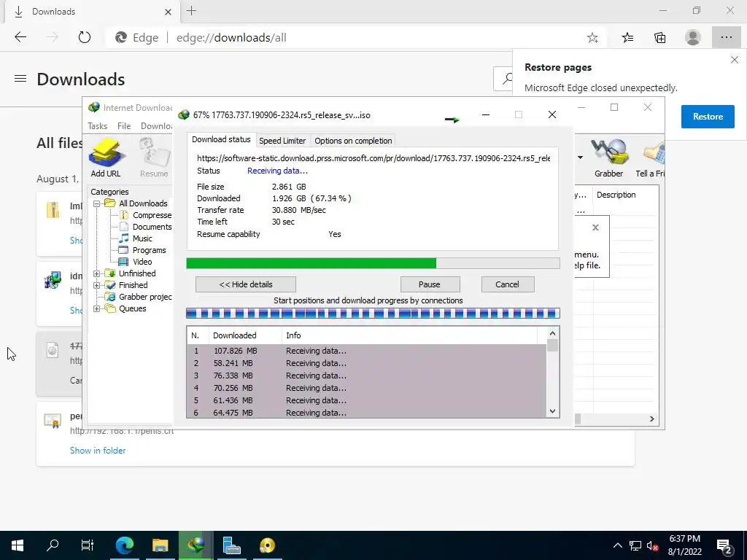This screenshot has height=560, width=747.
Task: Click the muted volume tray icon
Action: (x=651, y=545)
